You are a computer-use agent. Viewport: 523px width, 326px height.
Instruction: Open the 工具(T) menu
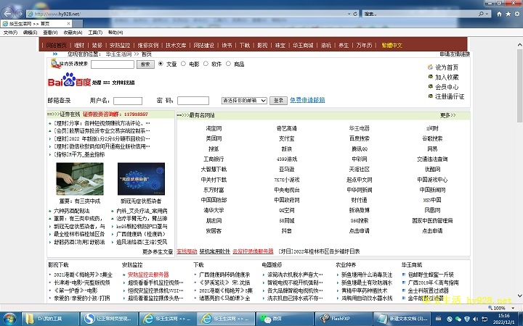click(x=95, y=33)
